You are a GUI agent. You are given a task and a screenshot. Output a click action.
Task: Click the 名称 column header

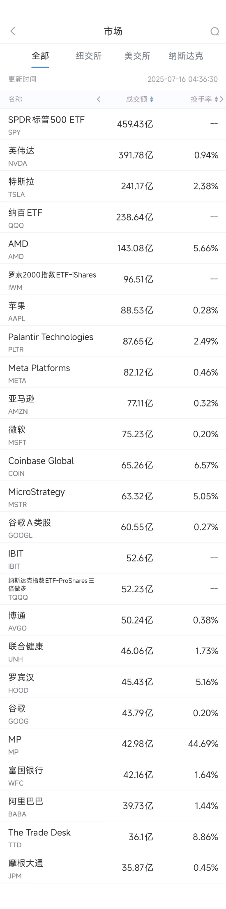click(15, 99)
